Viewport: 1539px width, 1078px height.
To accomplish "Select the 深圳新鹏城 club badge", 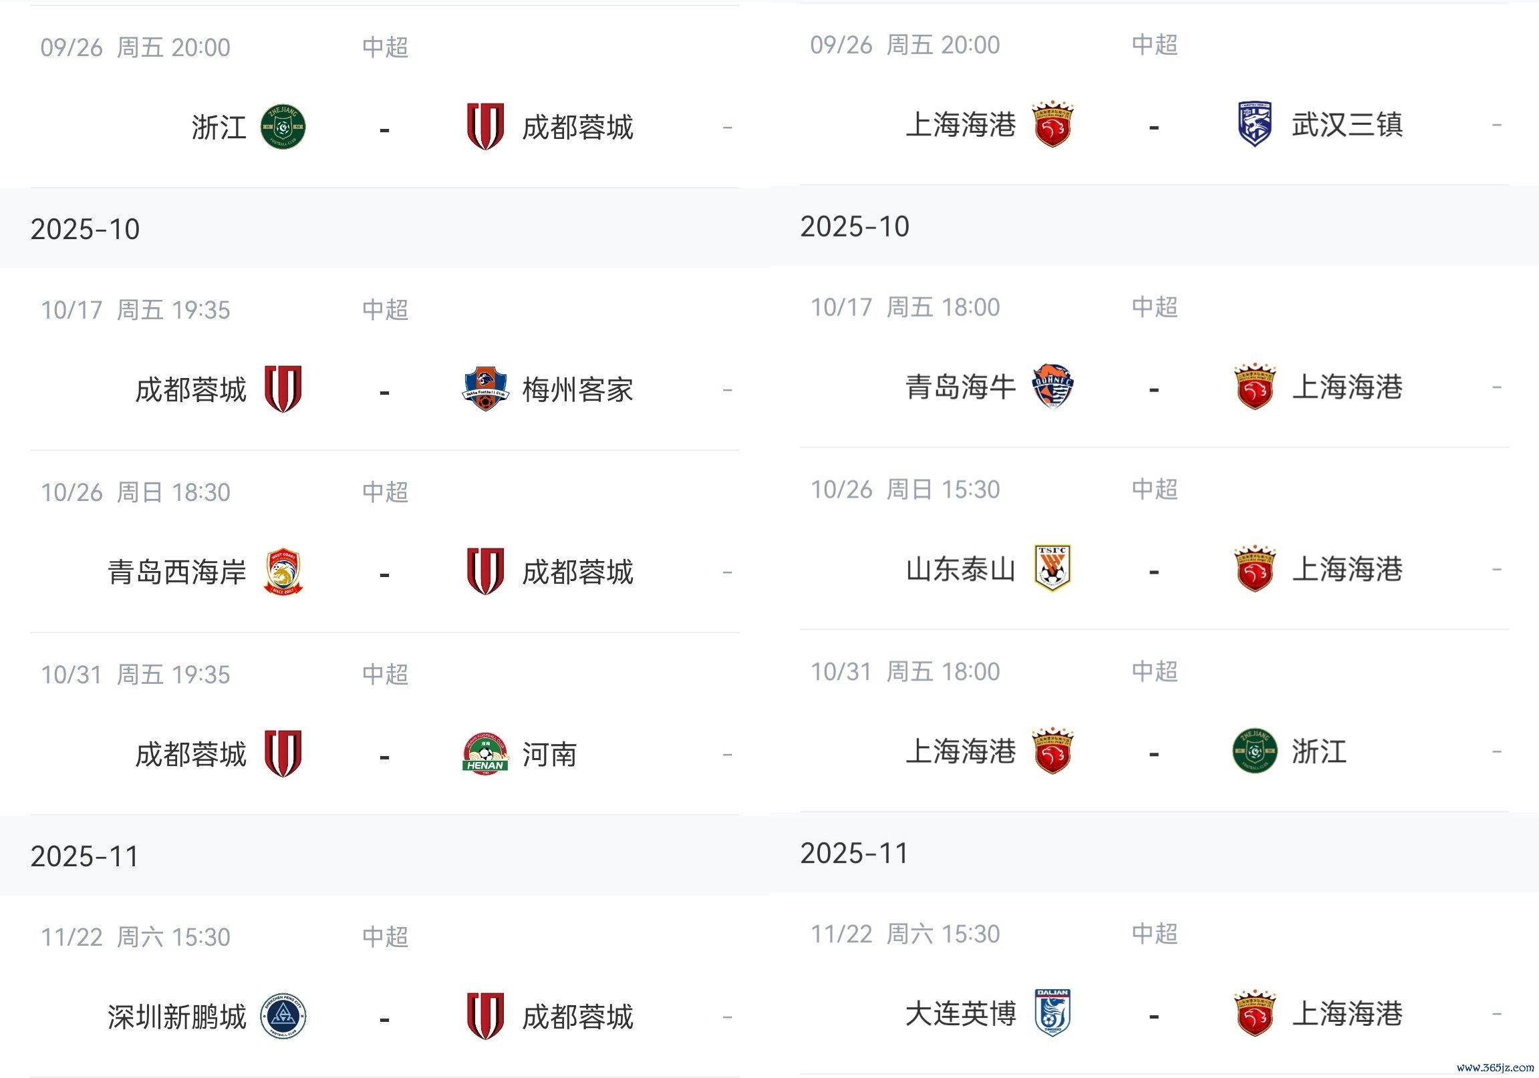I will tap(283, 1016).
